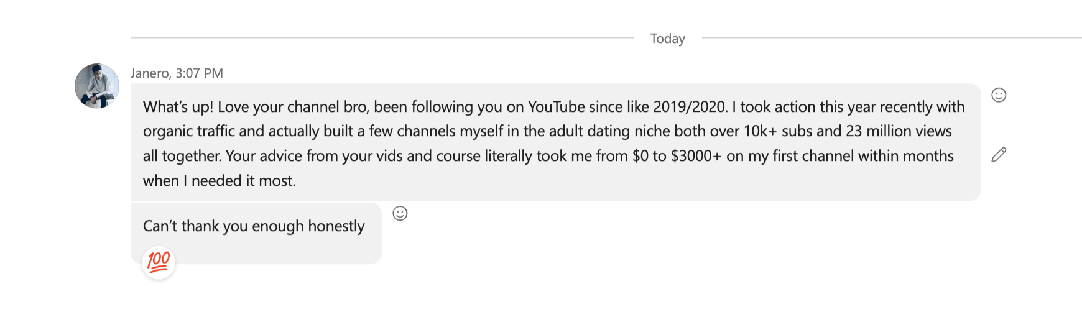Click the sender name Janero
Viewport: 1082px width, 317px height.
pyautogui.click(x=150, y=73)
